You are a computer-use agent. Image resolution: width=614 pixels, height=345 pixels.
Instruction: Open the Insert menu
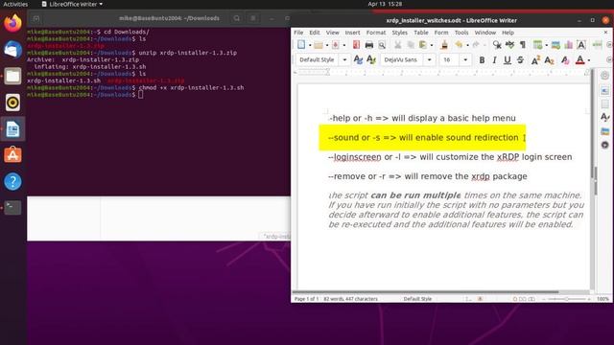pos(352,33)
